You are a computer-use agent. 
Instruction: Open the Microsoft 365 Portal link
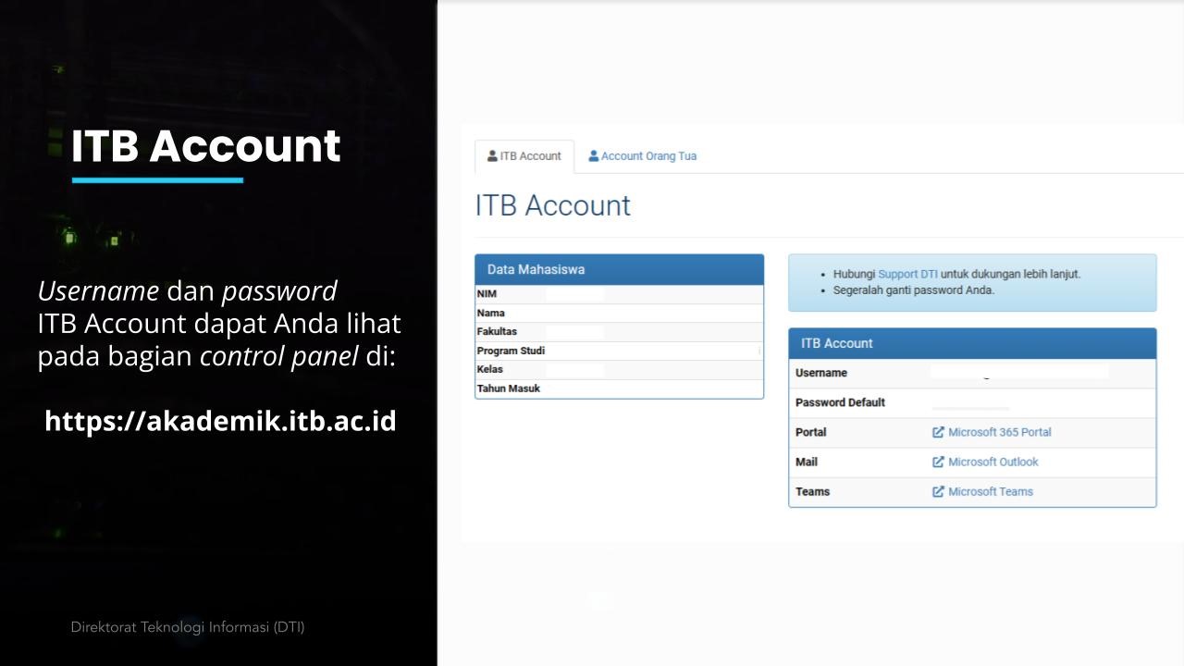coord(999,432)
